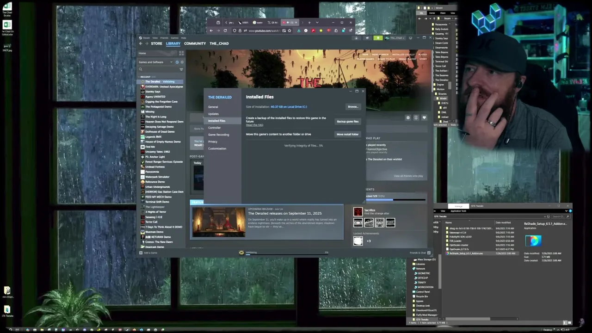Image resolution: width=592 pixels, height=333 pixels.
Task: Open advanced filter icon beside library search
Action: point(181,69)
